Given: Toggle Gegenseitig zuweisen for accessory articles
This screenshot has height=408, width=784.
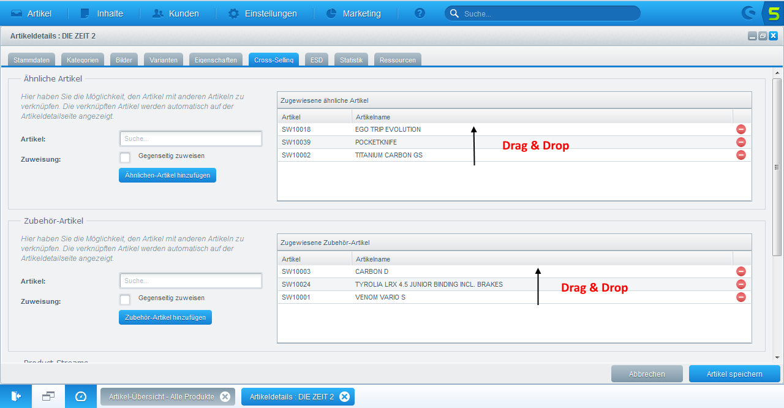Looking at the screenshot, I should [125, 299].
